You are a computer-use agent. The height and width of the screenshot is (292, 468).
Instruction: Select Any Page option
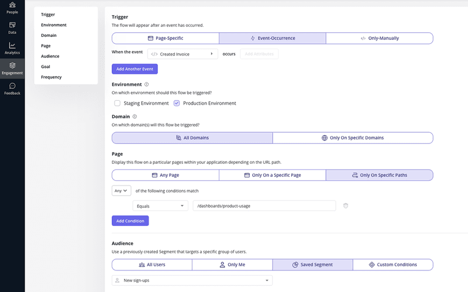(166, 176)
